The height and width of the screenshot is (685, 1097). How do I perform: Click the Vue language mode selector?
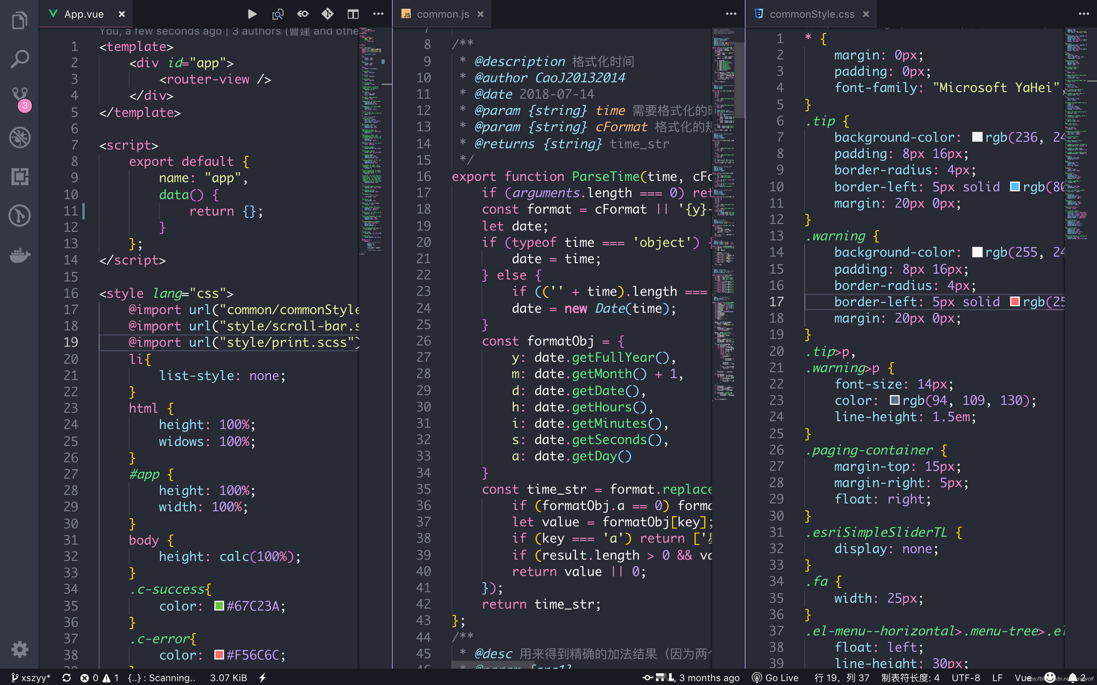pyautogui.click(x=1023, y=678)
